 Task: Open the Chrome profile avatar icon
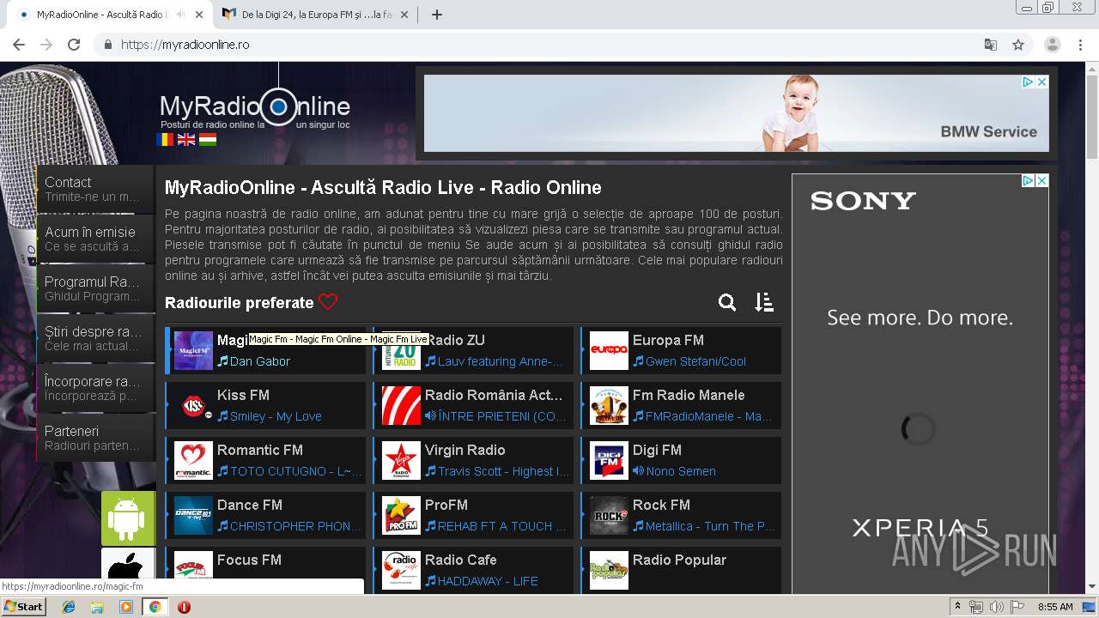1053,45
